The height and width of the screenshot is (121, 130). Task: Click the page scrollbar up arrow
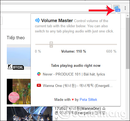[x=128, y=16]
